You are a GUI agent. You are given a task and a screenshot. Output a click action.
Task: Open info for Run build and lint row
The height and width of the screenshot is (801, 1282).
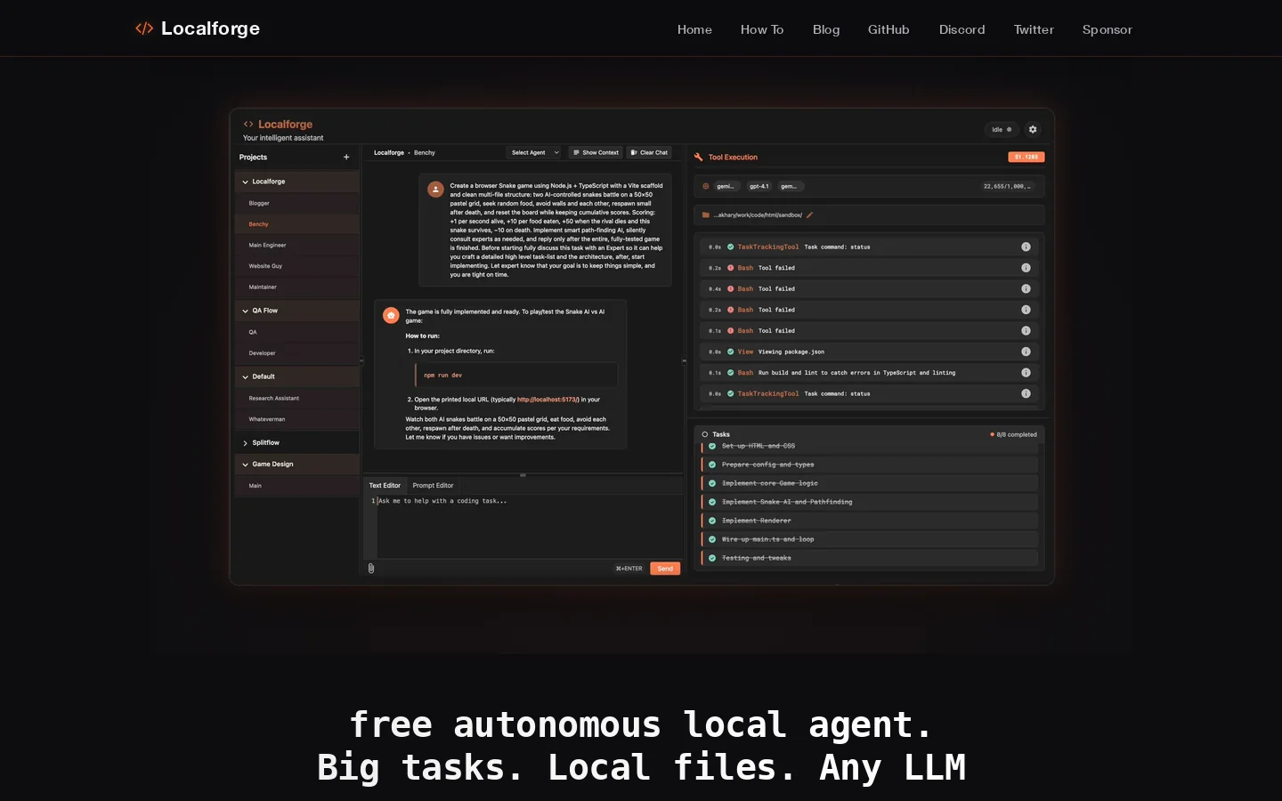click(1026, 373)
